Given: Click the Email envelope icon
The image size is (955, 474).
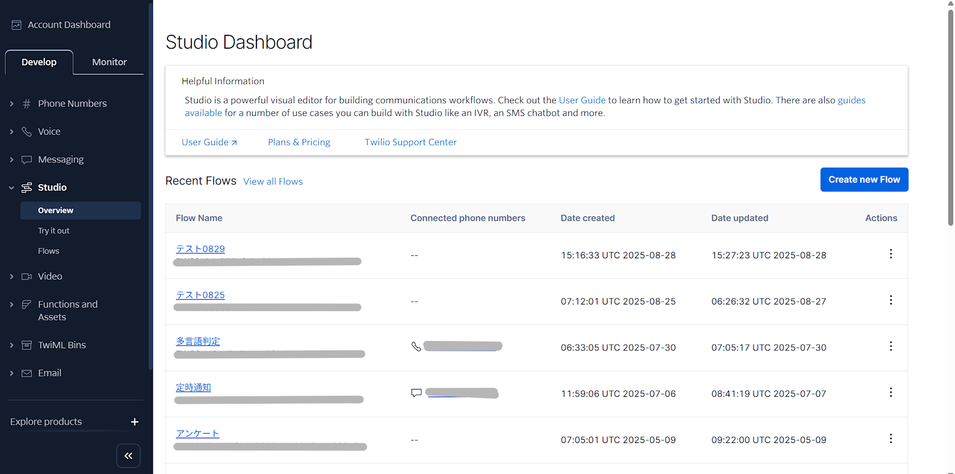Looking at the screenshot, I should point(27,373).
